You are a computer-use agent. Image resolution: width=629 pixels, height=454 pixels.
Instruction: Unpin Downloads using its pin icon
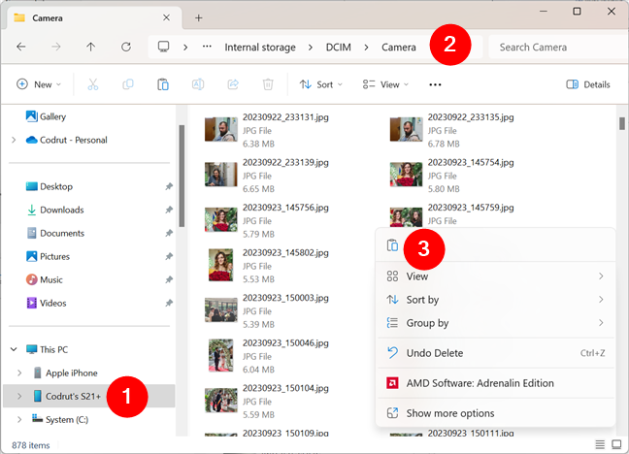click(x=169, y=210)
